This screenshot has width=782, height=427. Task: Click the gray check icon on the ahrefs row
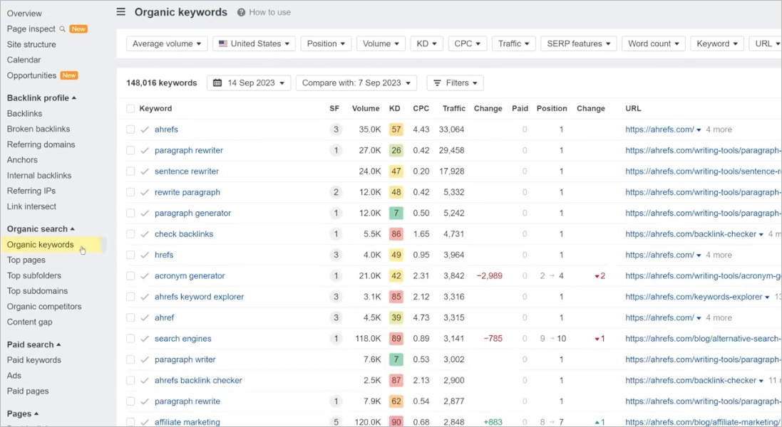[x=144, y=130]
